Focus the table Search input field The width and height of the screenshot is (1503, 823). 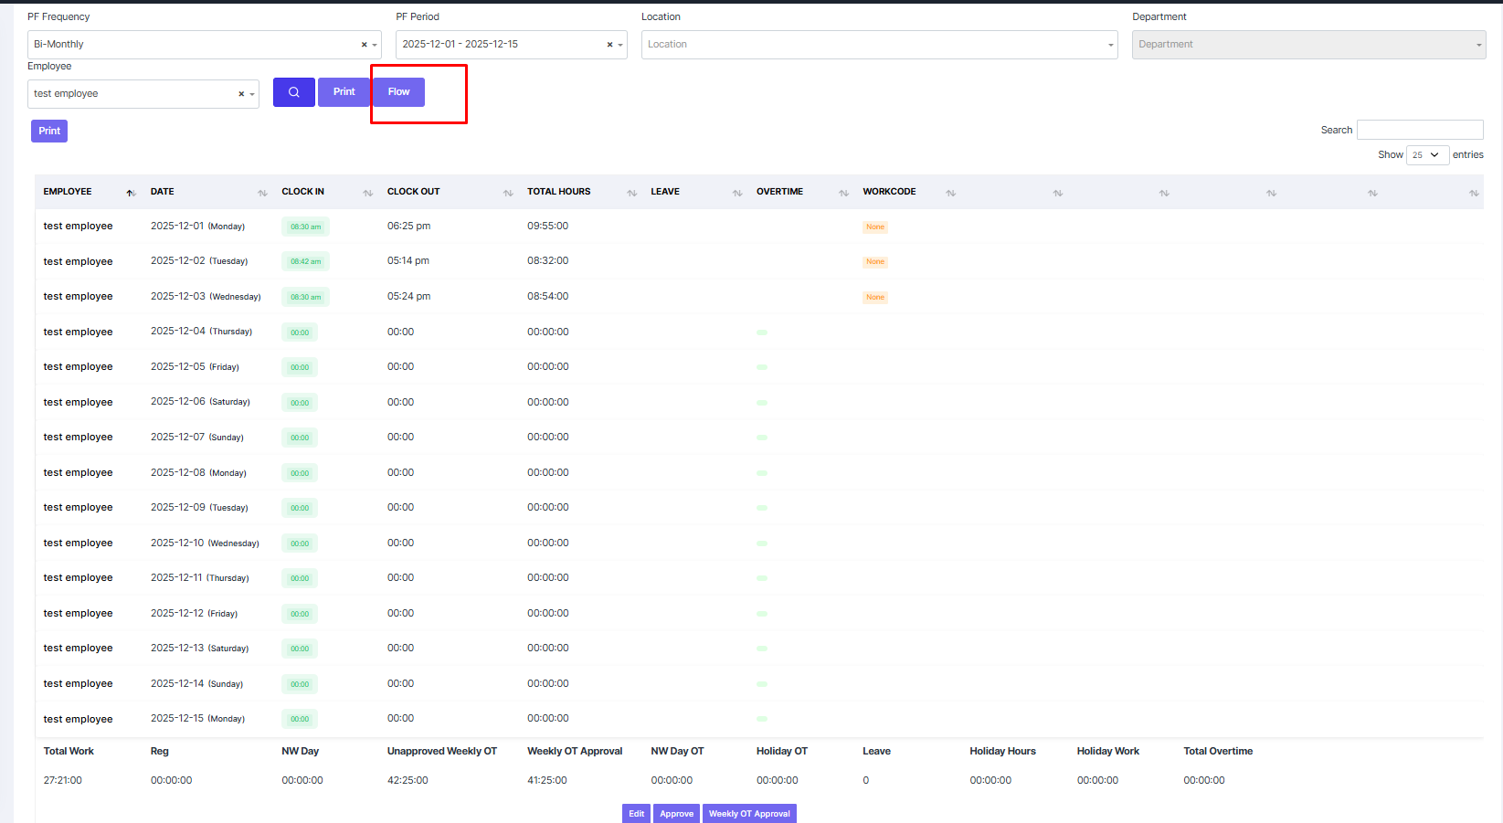[1419, 130]
